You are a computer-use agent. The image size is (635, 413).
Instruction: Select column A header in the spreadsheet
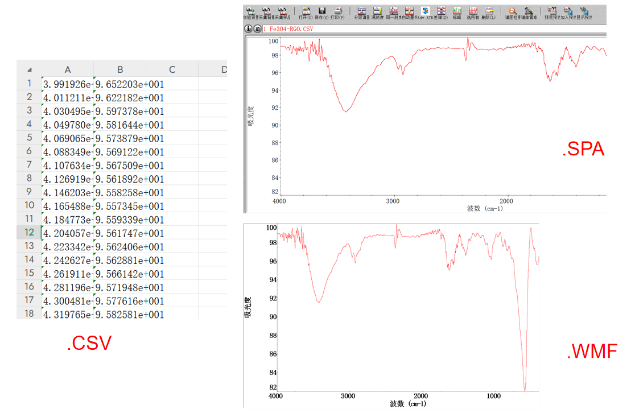click(68, 69)
